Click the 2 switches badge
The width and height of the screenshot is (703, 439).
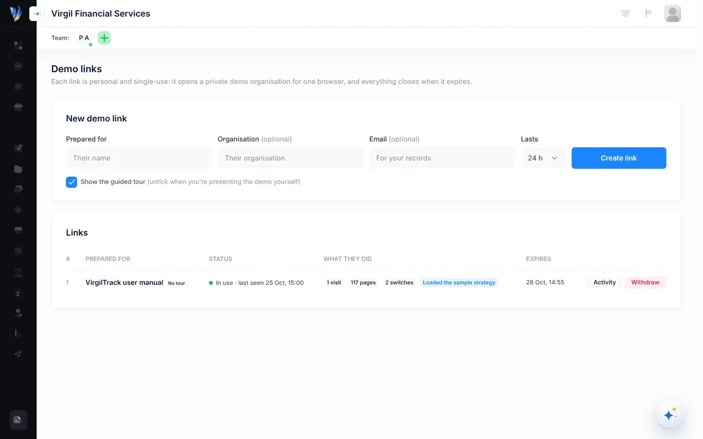point(399,282)
